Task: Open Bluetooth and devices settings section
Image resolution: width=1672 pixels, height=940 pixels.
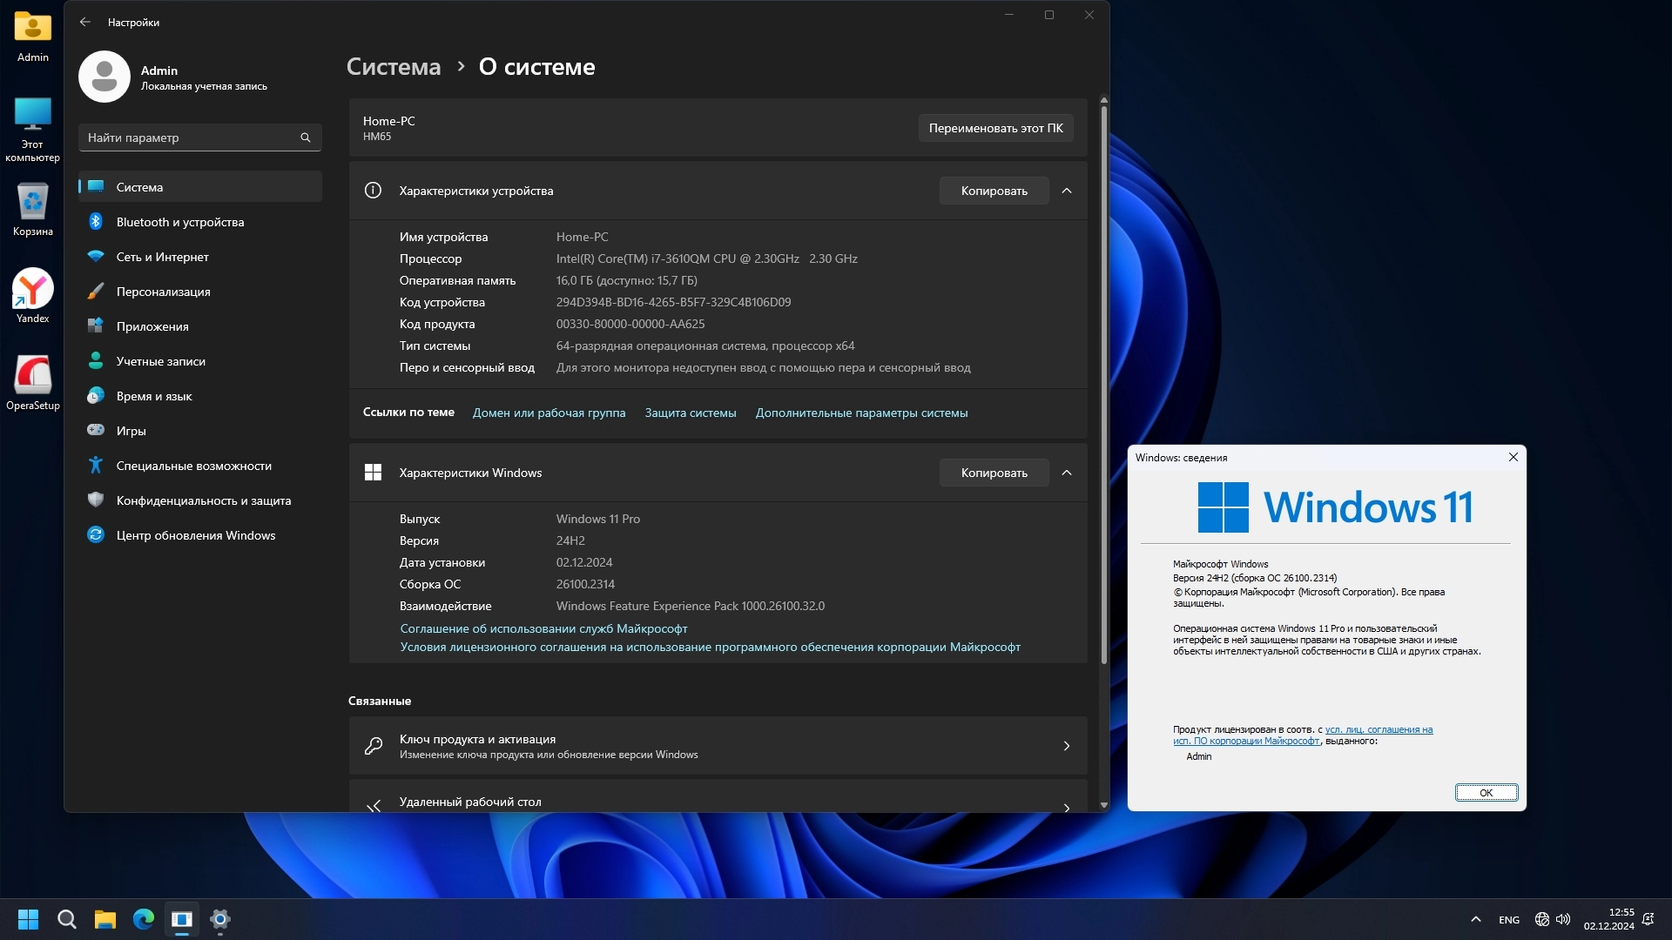Action: 179,222
